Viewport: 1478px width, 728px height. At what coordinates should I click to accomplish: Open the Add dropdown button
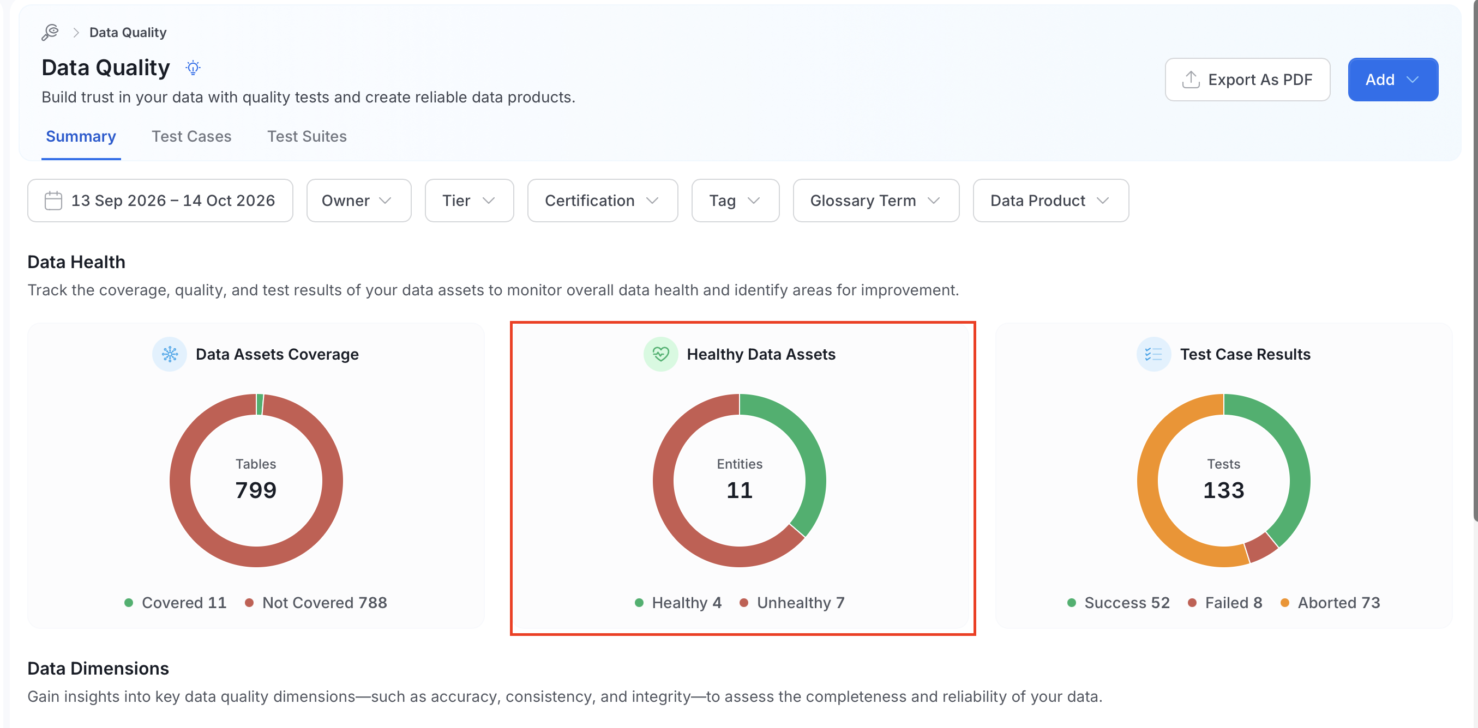click(1392, 80)
